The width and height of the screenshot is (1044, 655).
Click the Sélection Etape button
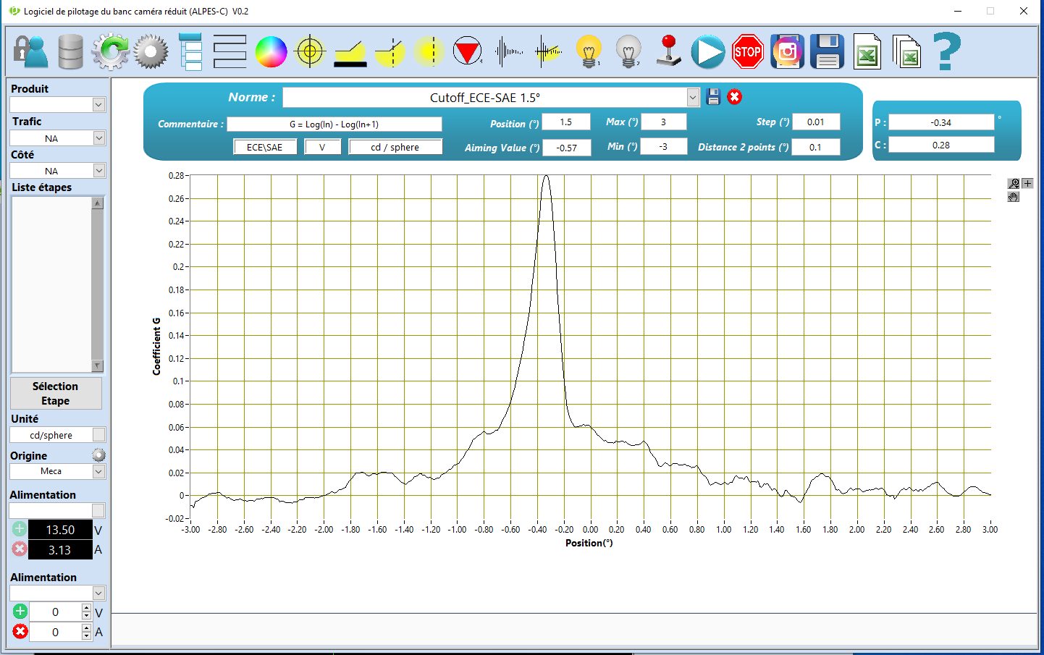point(56,393)
